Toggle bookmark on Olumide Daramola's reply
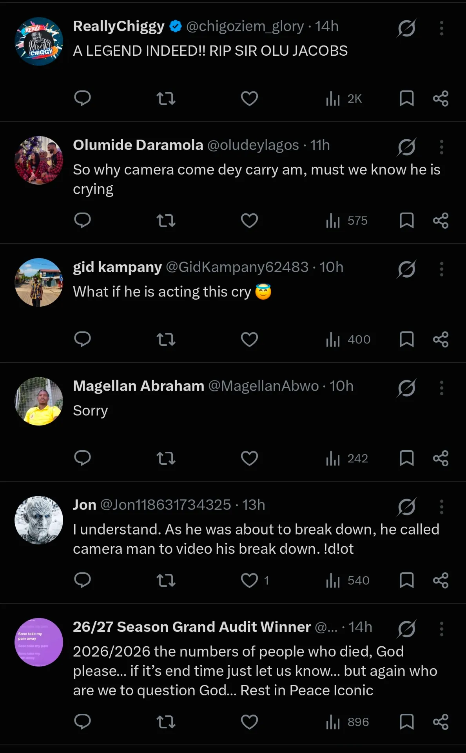 click(406, 221)
